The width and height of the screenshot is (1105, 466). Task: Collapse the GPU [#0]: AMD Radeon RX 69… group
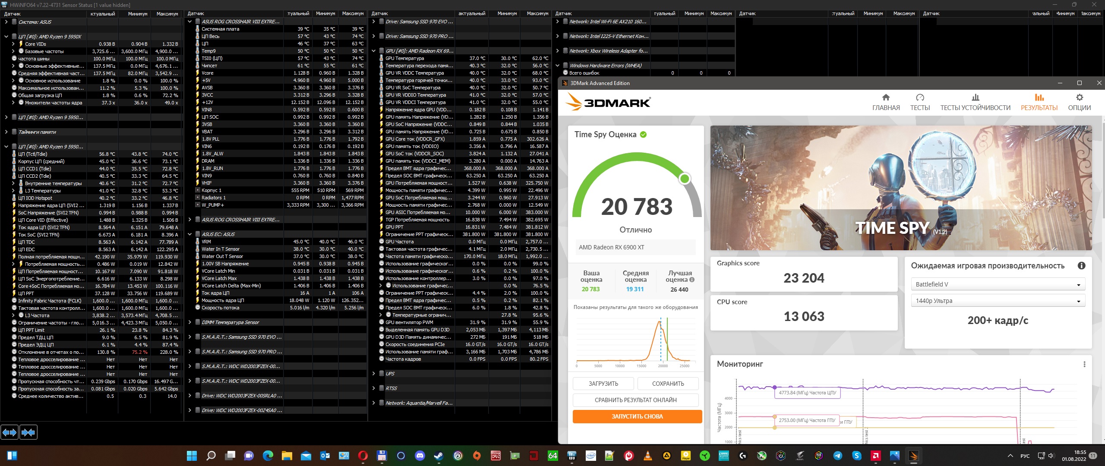(x=373, y=51)
